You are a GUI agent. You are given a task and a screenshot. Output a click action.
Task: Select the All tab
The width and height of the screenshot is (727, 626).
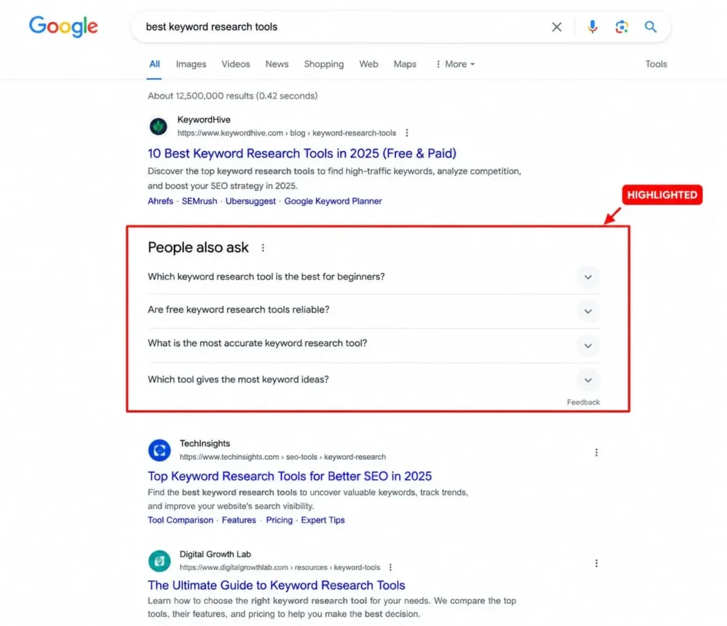click(x=154, y=64)
